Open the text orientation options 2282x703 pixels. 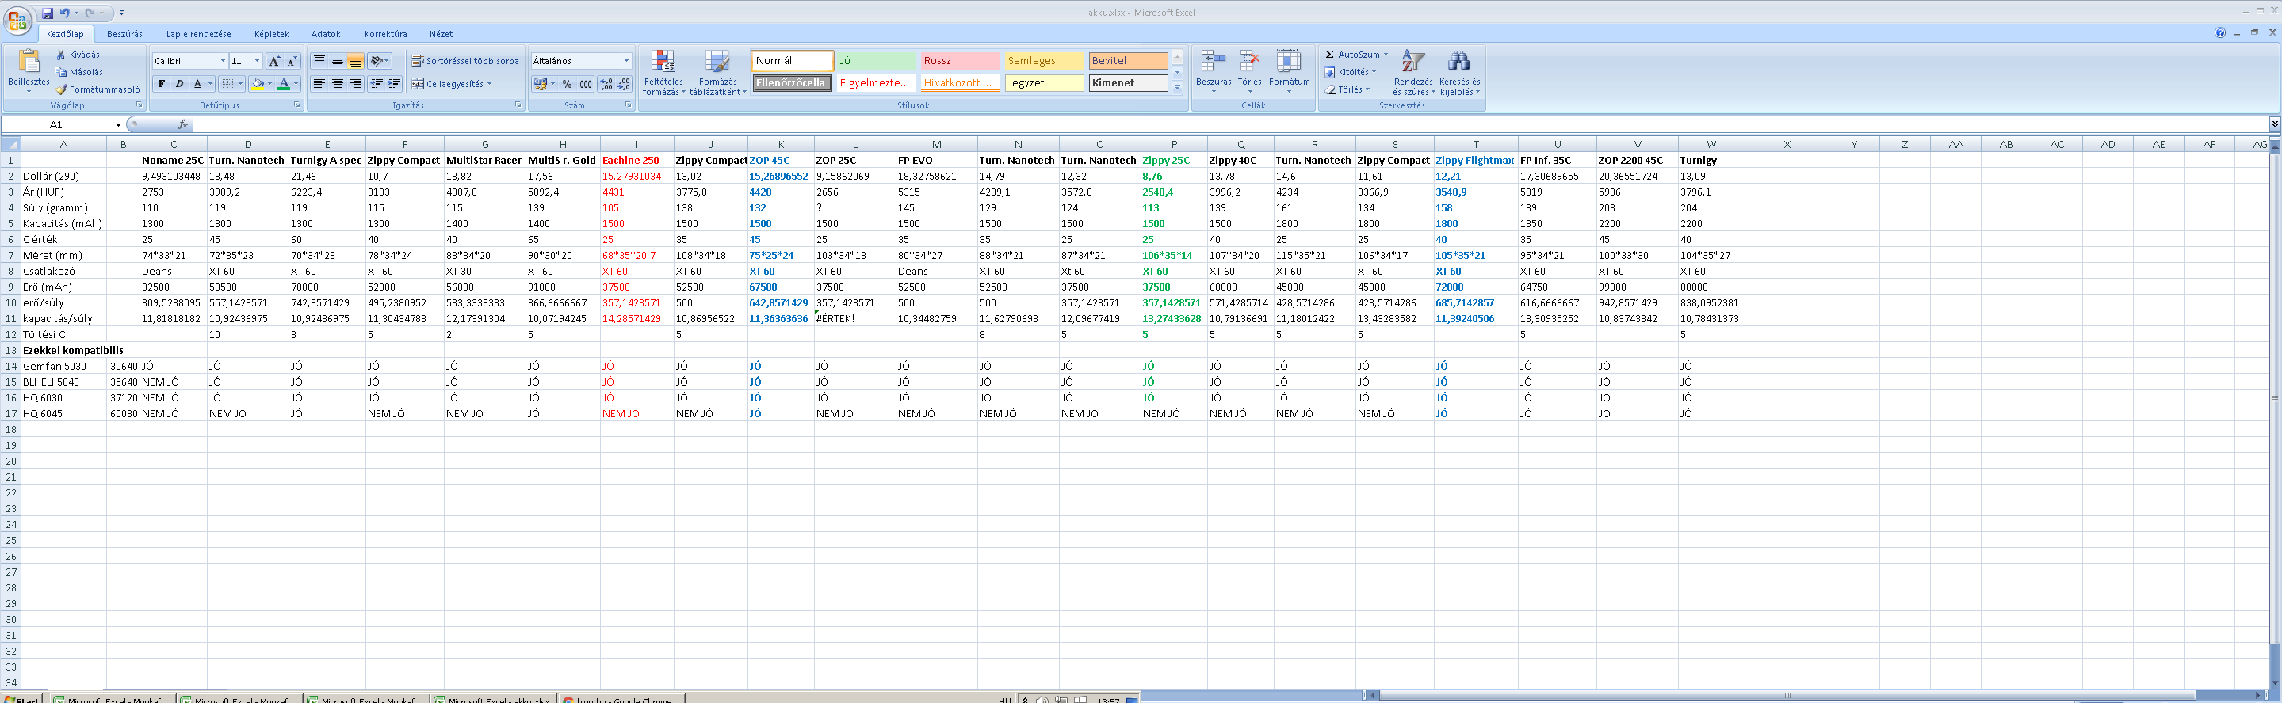click(x=380, y=61)
